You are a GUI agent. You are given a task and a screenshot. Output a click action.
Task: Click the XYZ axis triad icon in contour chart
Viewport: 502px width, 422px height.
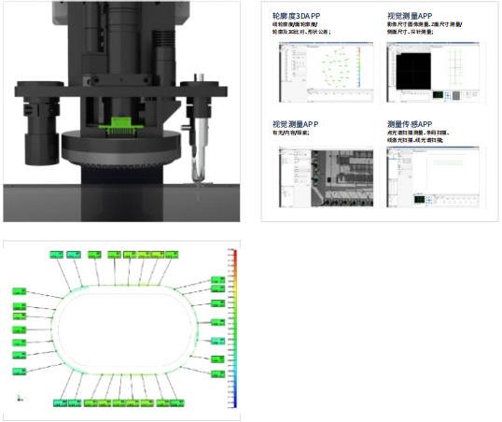(20, 397)
